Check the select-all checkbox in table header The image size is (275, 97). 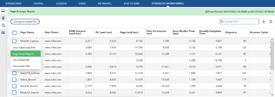click(x=15, y=33)
